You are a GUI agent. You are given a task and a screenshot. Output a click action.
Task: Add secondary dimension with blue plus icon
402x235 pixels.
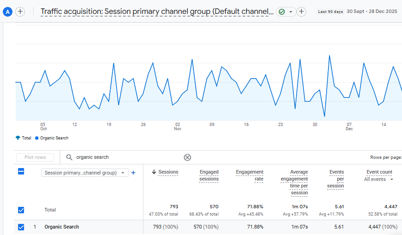[x=133, y=173]
